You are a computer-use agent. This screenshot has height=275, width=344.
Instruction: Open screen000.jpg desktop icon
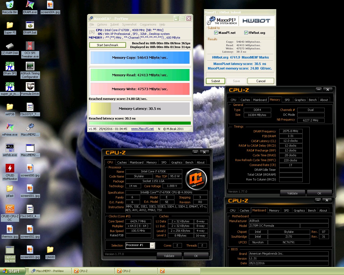point(30,171)
